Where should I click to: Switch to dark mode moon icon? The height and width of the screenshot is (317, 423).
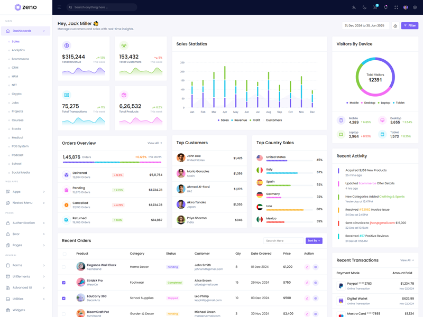coord(364,7)
